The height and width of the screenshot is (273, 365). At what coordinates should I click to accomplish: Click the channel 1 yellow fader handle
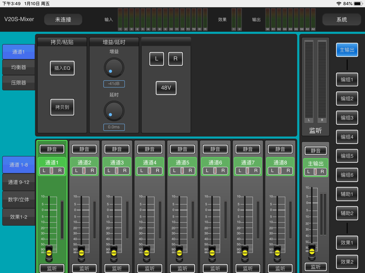click(49, 253)
